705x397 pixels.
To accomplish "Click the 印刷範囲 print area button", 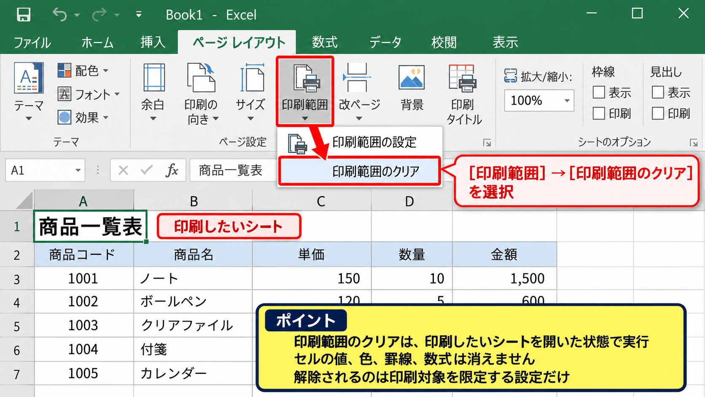I will point(305,92).
